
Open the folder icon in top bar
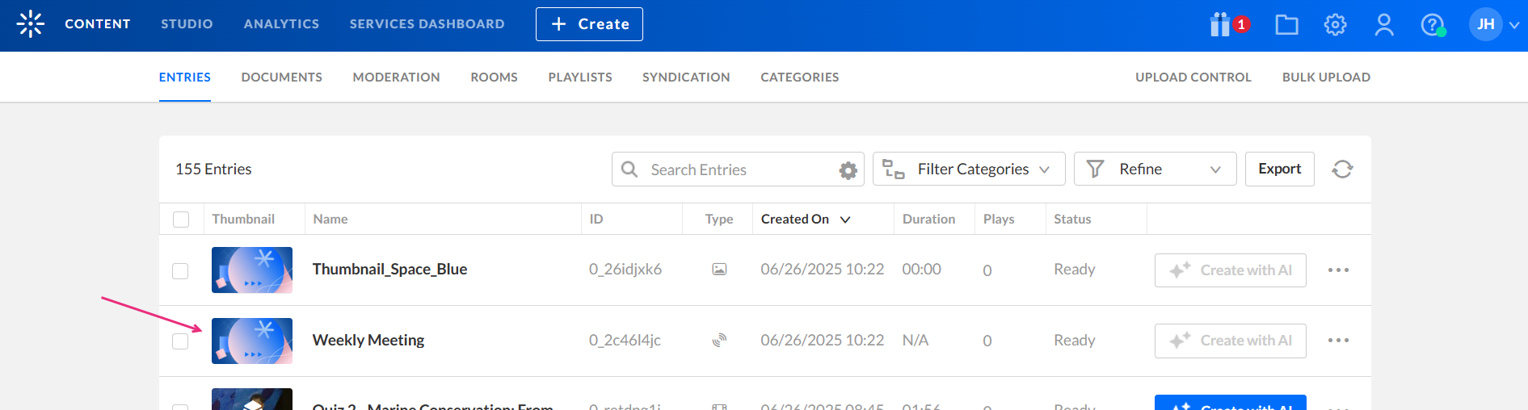coord(1286,25)
